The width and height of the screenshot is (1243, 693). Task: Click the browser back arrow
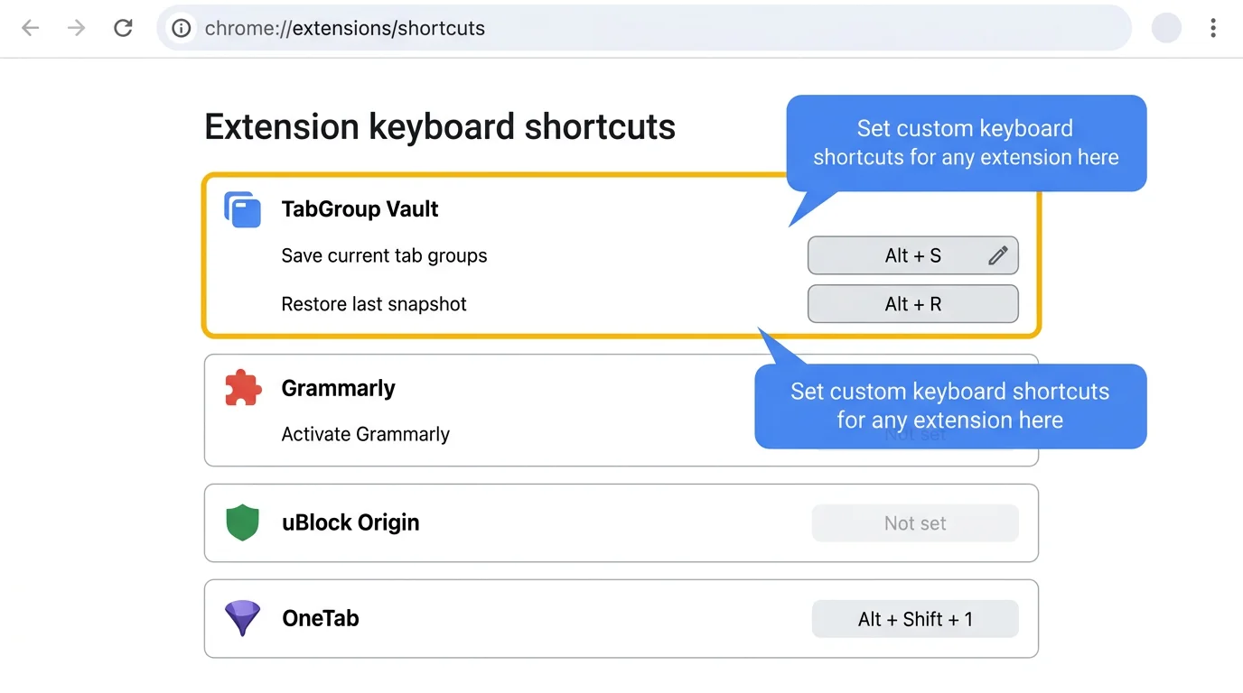coord(30,28)
